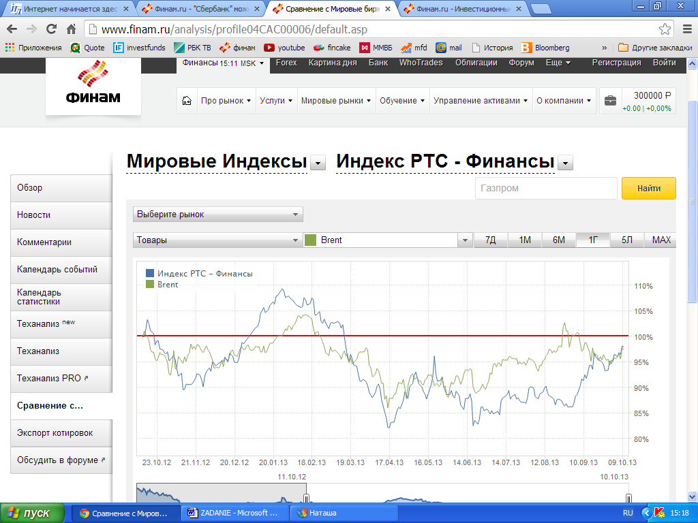Expand Мировые рынки menu

pos(336,101)
